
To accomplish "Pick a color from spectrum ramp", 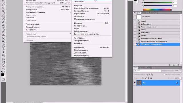I will 157,9.
